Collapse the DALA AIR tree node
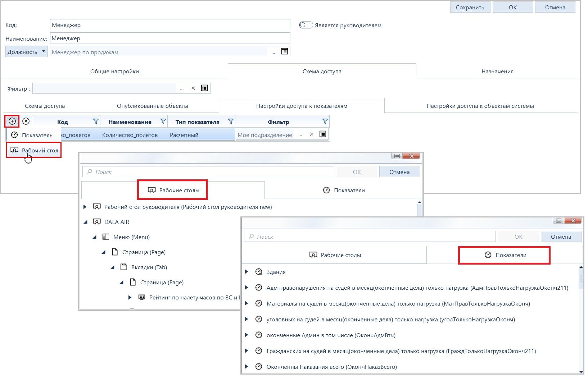Image resolution: width=588 pixels, height=376 pixels. click(x=85, y=222)
